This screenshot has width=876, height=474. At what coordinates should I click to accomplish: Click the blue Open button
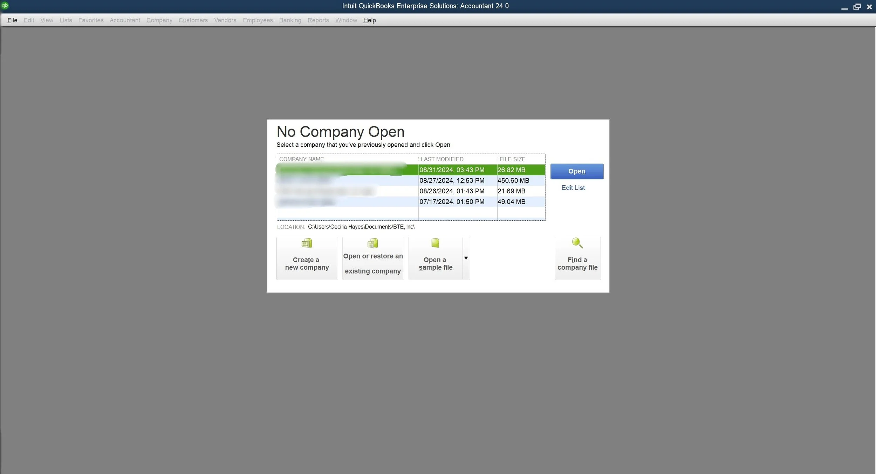click(x=577, y=171)
